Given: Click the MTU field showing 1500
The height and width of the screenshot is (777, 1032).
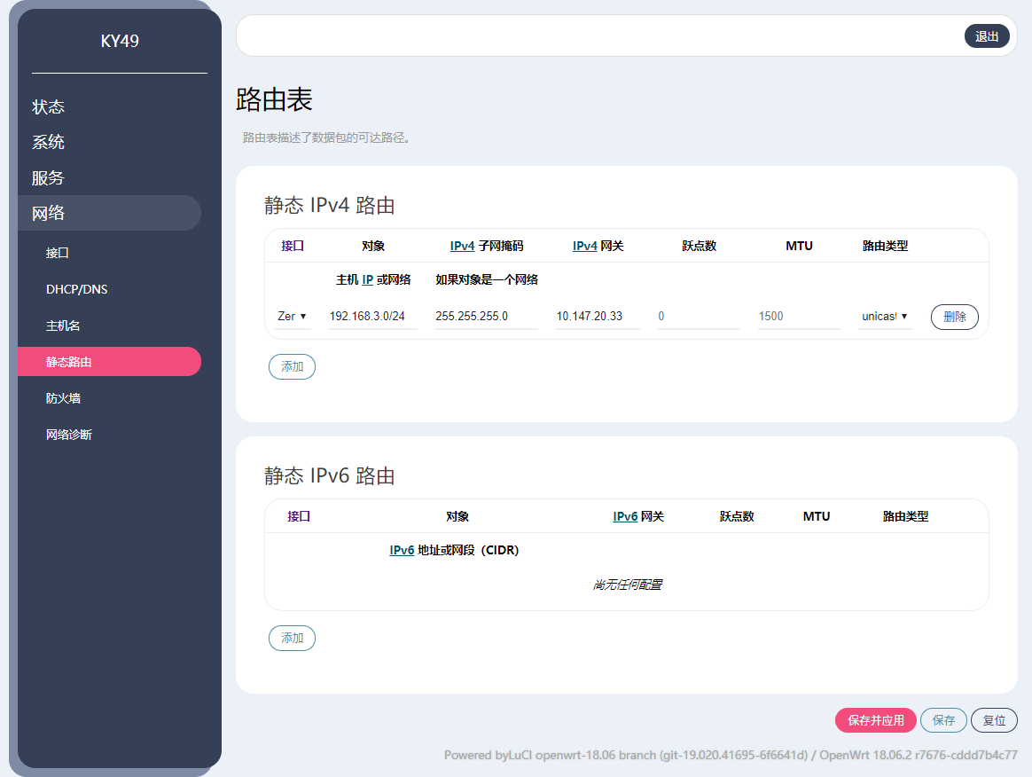Looking at the screenshot, I should (x=798, y=317).
